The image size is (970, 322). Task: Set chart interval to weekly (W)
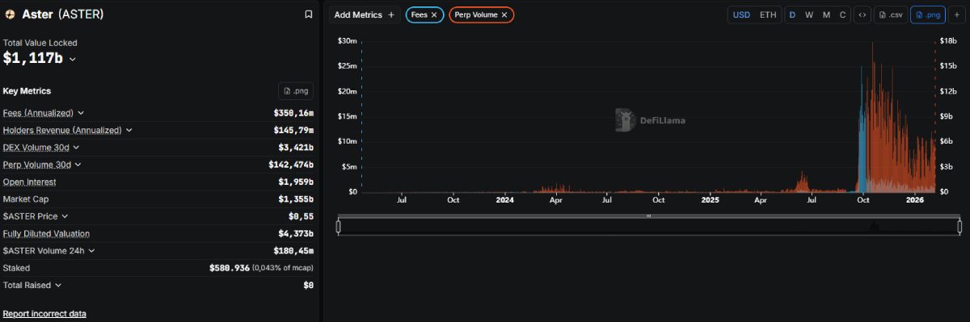(x=809, y=15)
